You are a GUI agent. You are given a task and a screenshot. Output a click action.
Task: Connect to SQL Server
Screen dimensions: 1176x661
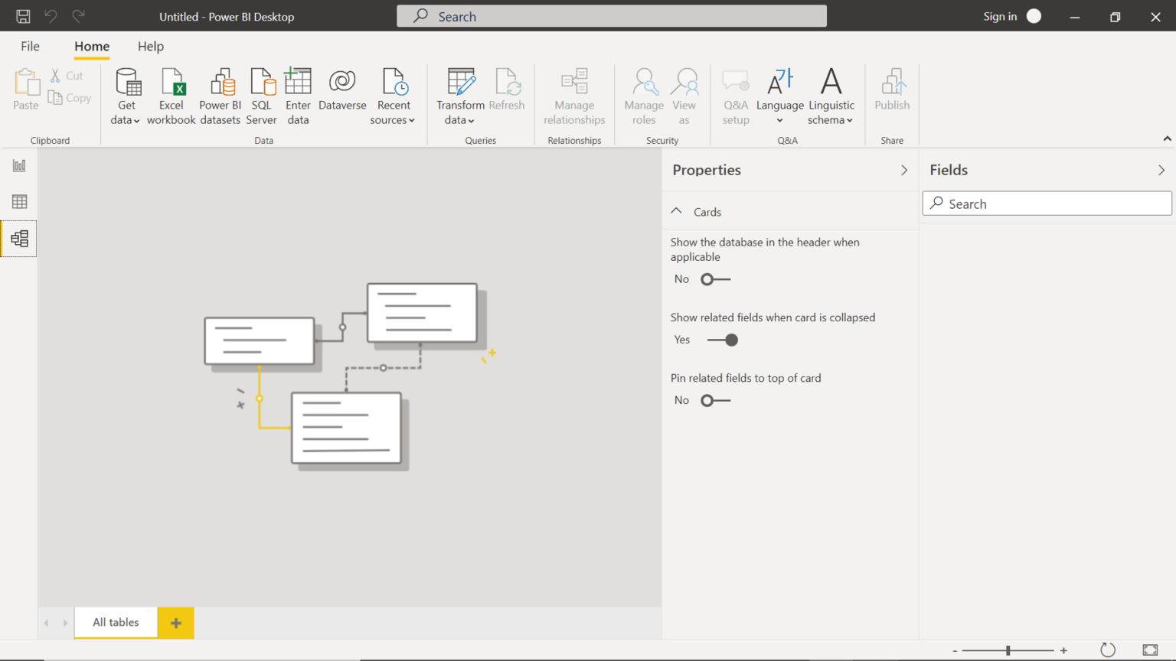pyautogui.click(x=262, y=93)
